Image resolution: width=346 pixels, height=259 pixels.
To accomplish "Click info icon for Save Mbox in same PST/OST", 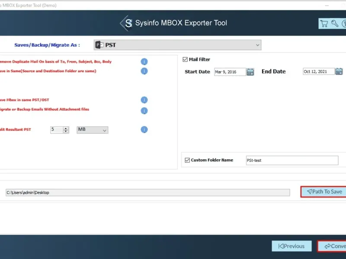I will (144, 100).
